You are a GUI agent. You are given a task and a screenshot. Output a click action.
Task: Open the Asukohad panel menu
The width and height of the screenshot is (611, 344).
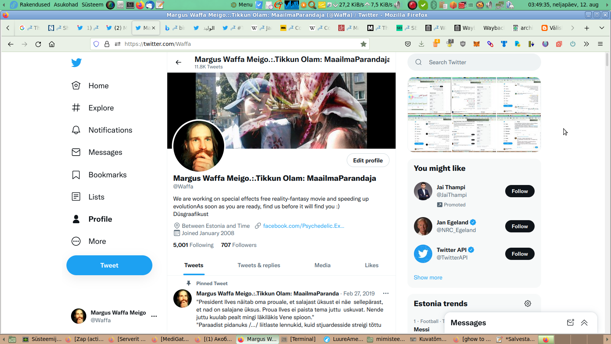tap(66, 5)
